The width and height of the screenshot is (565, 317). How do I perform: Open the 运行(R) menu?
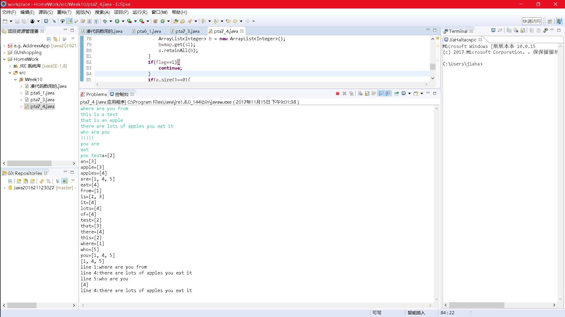[140, 12]
